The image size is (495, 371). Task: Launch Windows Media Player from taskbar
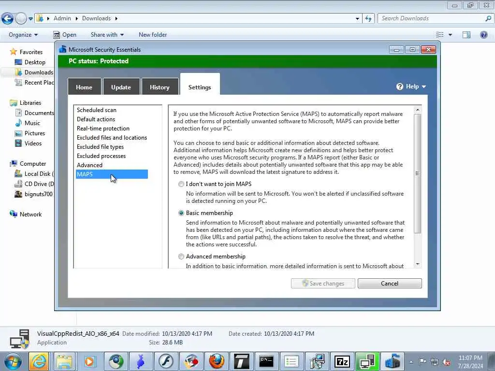[x=89, y=361]
